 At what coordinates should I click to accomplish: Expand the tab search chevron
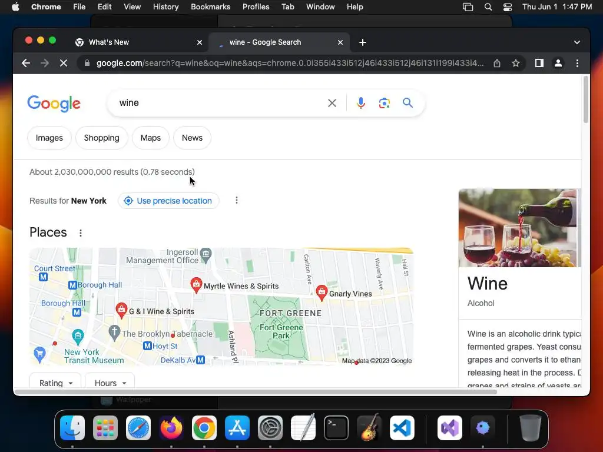click(x=577, y=42)
